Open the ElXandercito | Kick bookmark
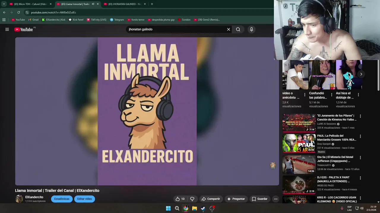 [x=53, y=20]
